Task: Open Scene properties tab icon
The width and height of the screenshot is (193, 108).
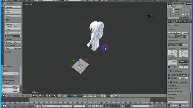Action: (180, 21)
